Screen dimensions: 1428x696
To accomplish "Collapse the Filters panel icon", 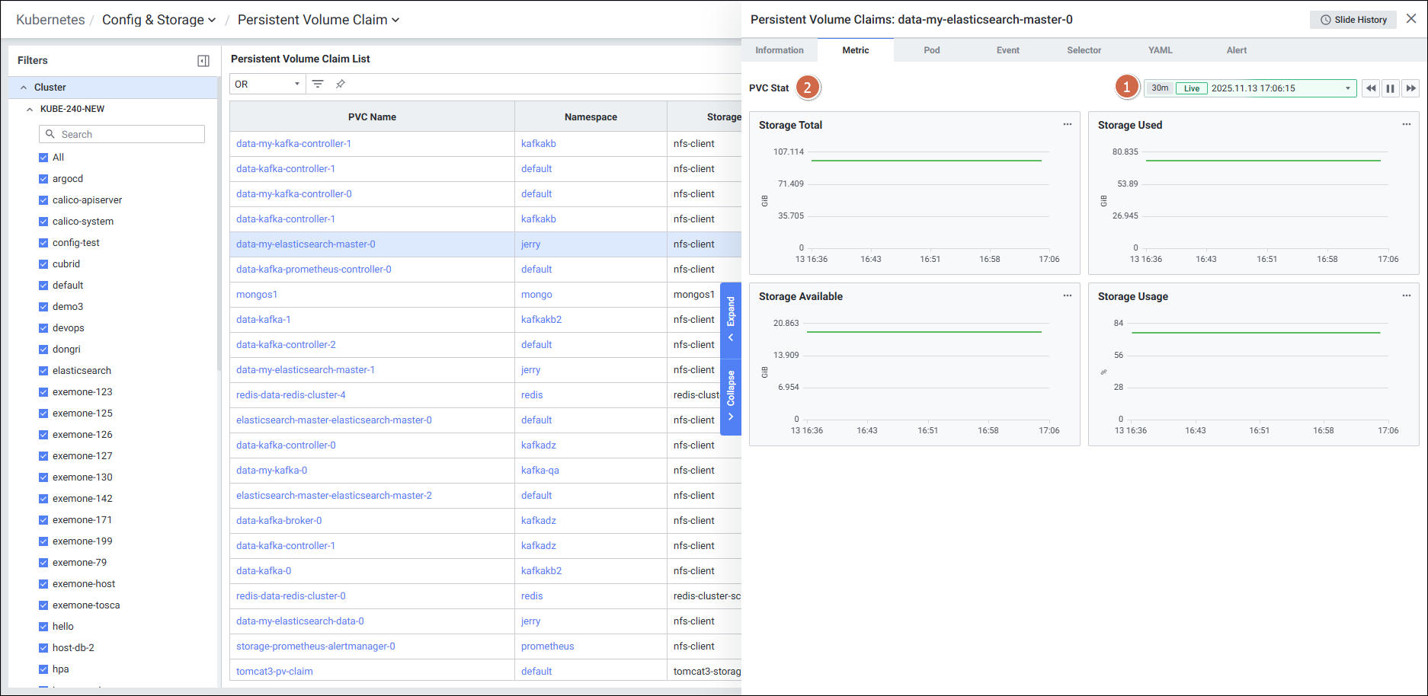I will 203,61.
